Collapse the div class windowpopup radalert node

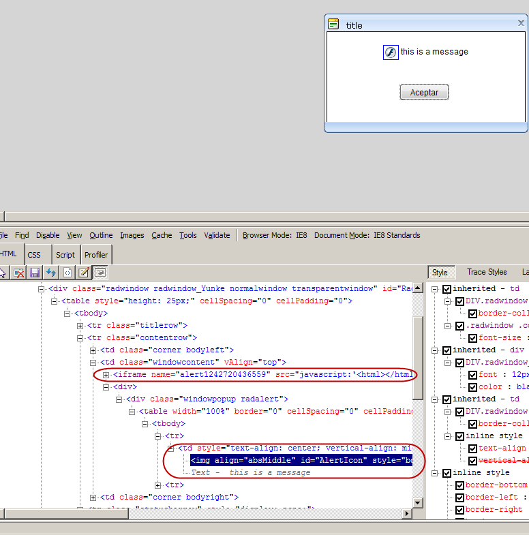tap(119, 400)
